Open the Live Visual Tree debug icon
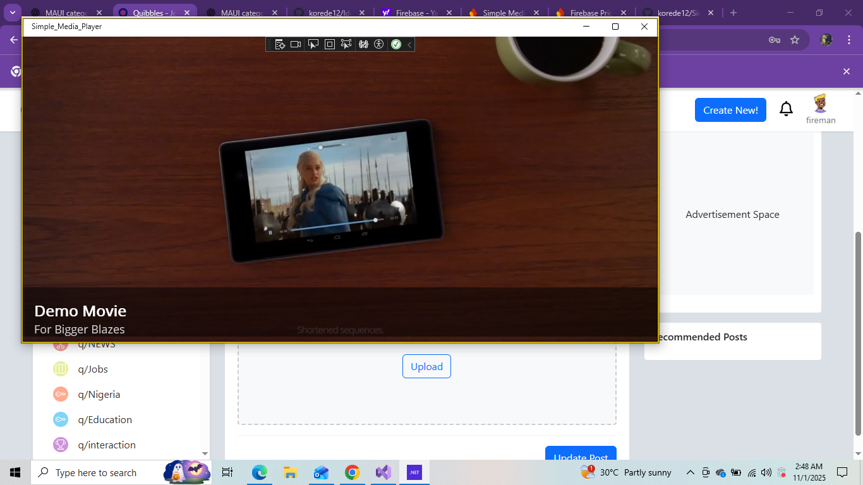The width and height of the screenshot is (863, 485). (x=281, y=44)
